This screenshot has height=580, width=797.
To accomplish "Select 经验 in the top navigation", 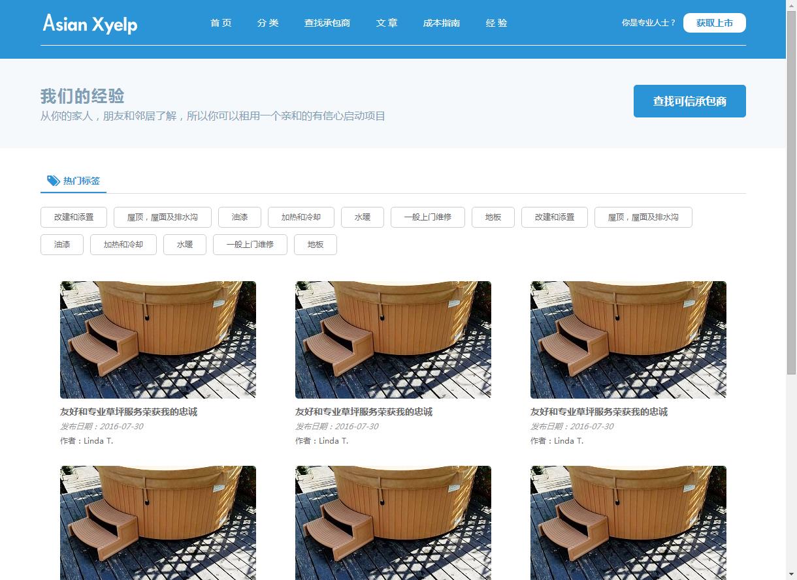I will 496,23.
